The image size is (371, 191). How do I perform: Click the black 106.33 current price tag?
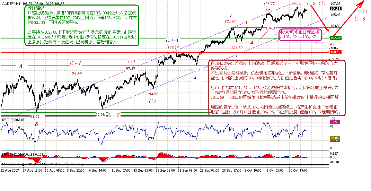pyautogui.click(x=335, y=9)
